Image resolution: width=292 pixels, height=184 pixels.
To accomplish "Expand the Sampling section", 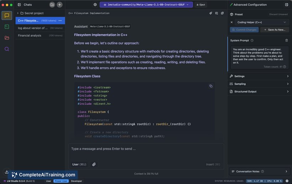I will (259, 84).
